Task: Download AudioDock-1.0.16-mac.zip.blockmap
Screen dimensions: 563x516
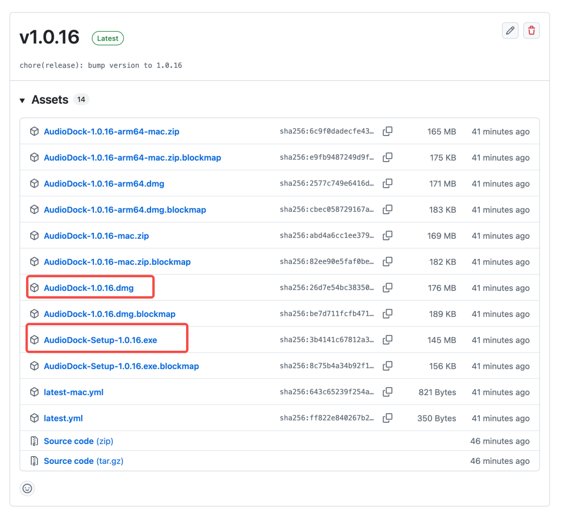Action: pyautogui.click(x=117, y=262)
